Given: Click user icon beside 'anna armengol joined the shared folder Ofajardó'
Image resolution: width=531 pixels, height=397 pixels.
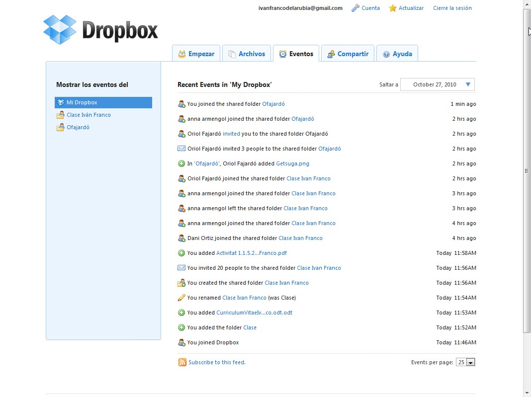Looking at the screenshot, I should (x=181, y=119).
